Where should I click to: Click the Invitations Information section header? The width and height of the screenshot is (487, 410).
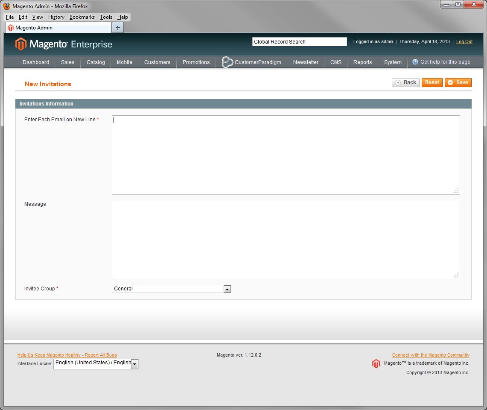[243, 104]
